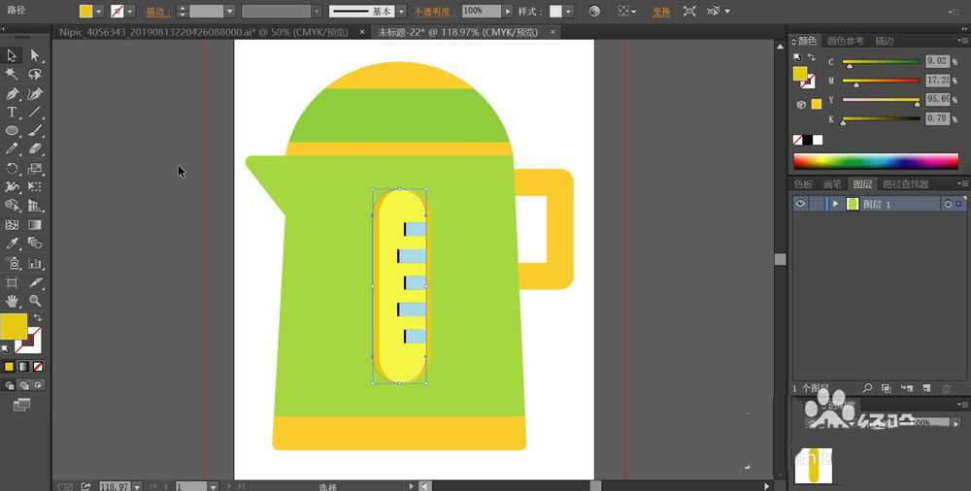Expand 图层 1 layer contents

pyautogui.click(x=835, y=204)
